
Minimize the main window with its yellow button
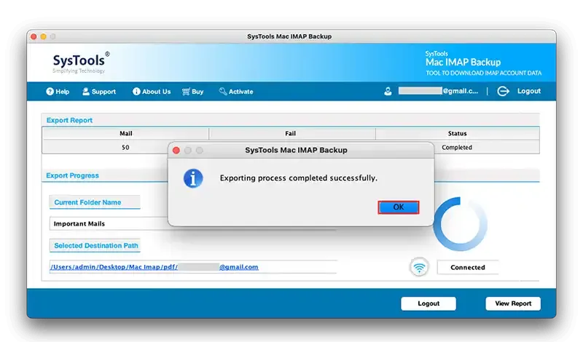click(x=43, y=36)
